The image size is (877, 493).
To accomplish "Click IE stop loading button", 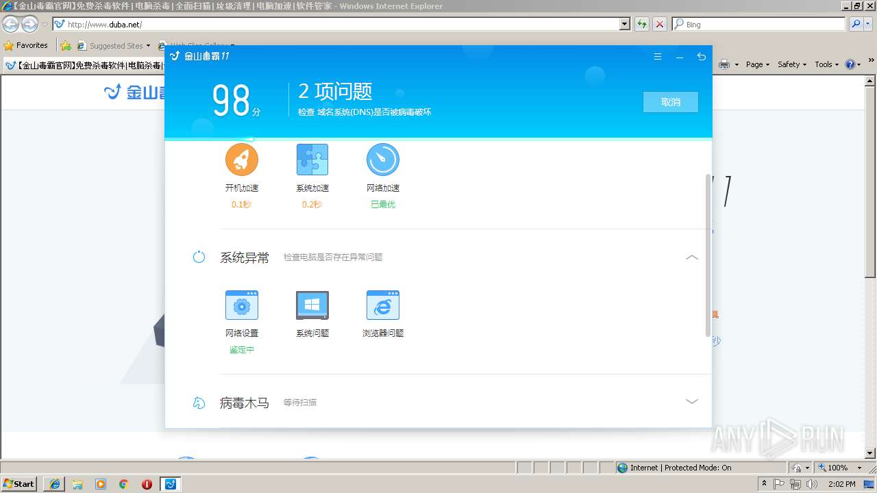I will click(x=660, y=24).
